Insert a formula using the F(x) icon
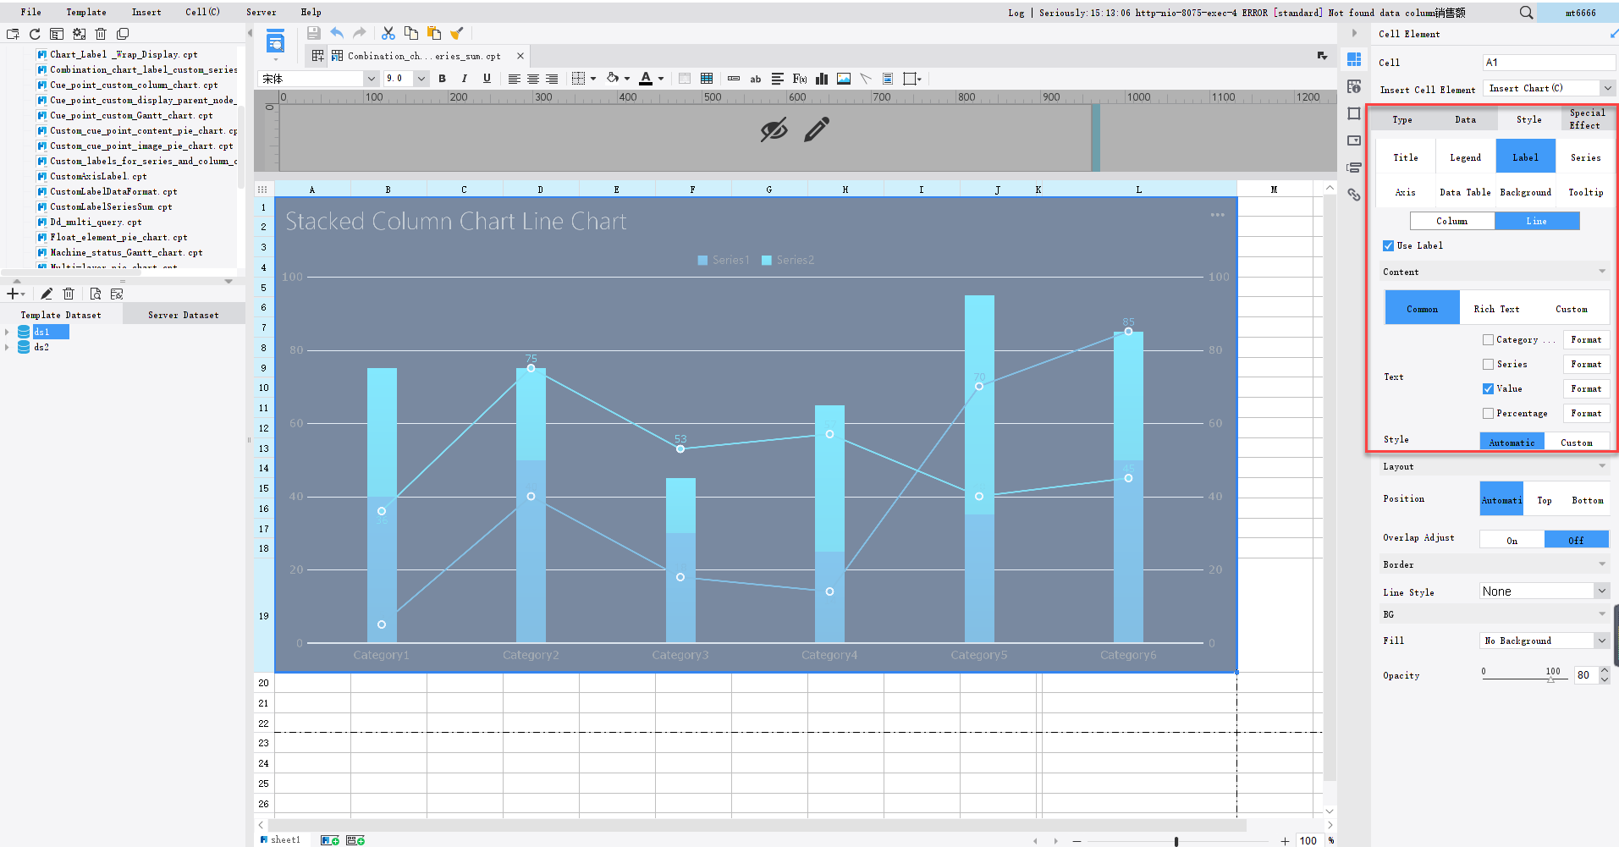The image size is (1619, 847). point(799,79)
